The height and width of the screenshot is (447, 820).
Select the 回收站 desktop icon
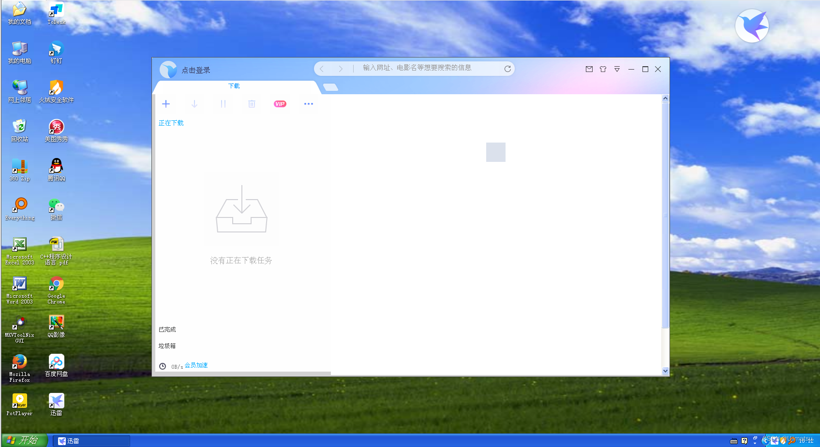[x=19, y=130]
